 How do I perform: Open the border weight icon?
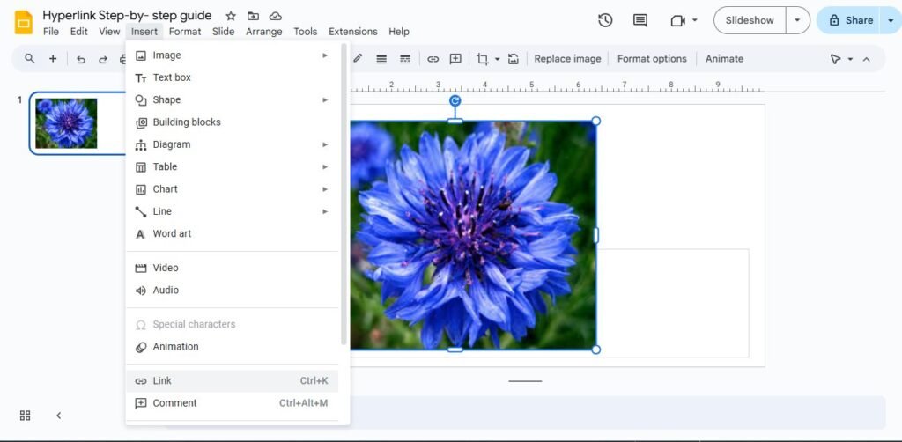click(381, 59)
